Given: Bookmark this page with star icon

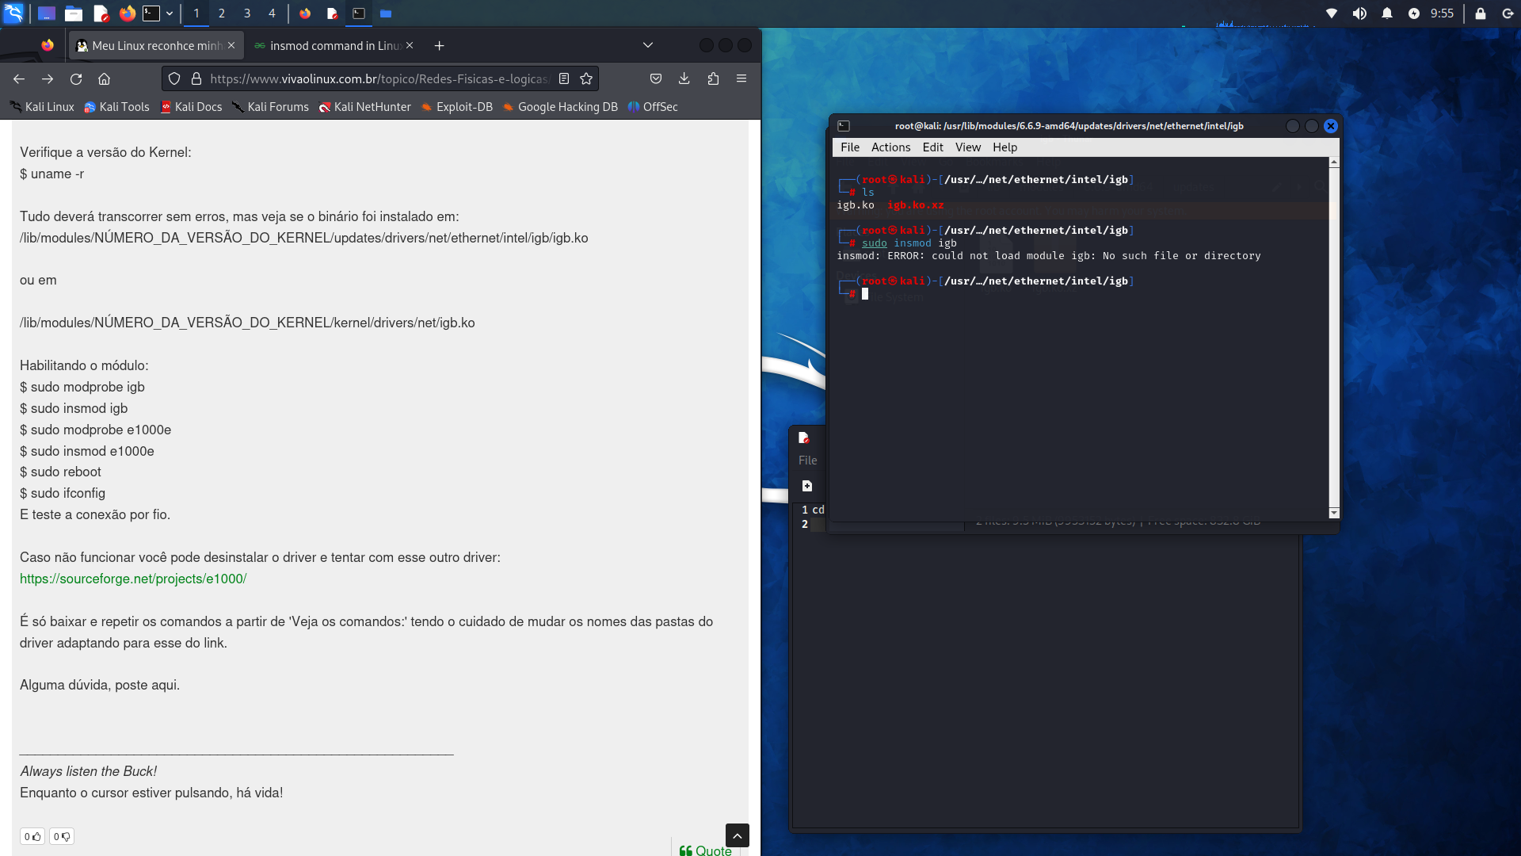Looking at the screenshot, I should 586,78.
